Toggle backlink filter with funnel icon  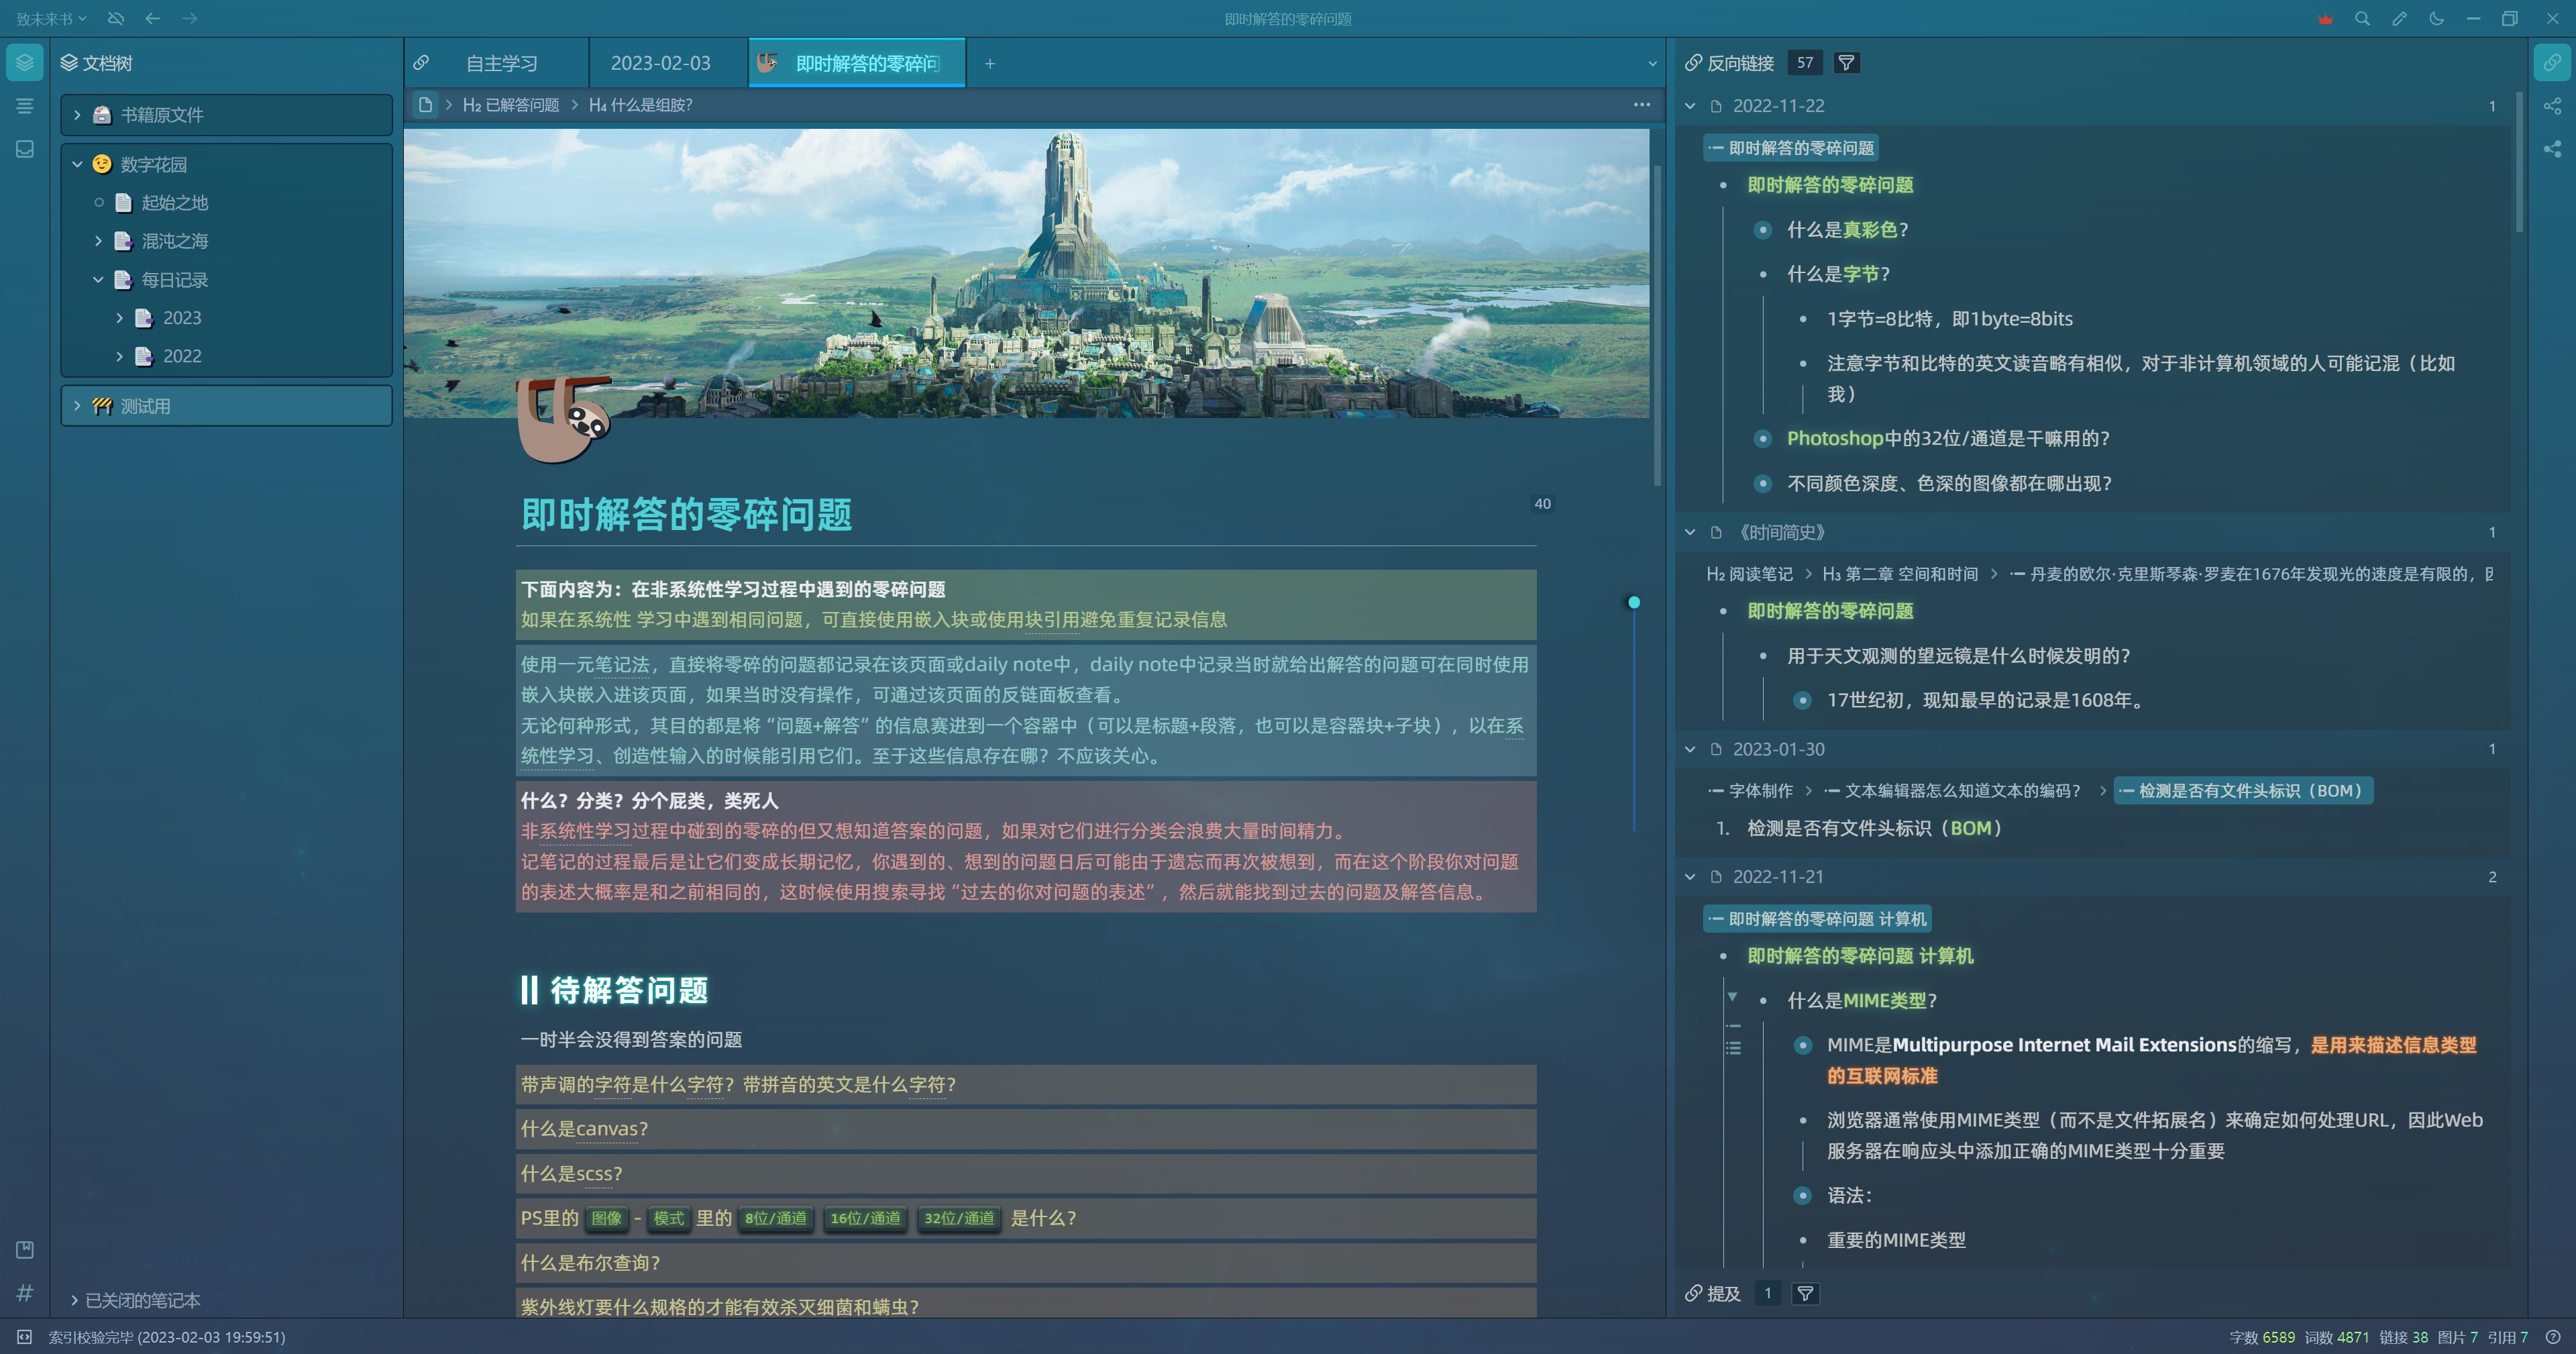(1846, 62)
